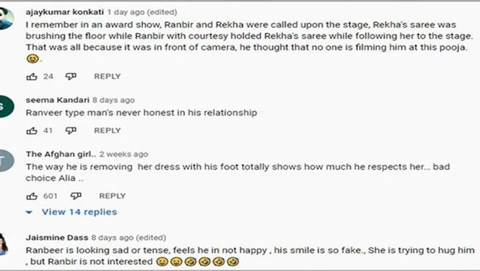Image resolution: width=480 pixels, height=271 pixels.
Task: Open ajaykumar konkati's profile avatar
Action: [5, 18]
